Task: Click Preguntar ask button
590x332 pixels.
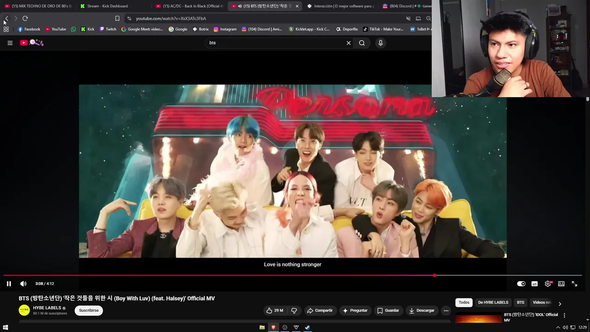Action: [x=355, y=310]
